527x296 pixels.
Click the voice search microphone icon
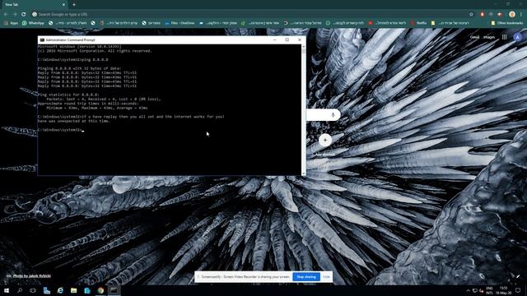pos(333,115)
